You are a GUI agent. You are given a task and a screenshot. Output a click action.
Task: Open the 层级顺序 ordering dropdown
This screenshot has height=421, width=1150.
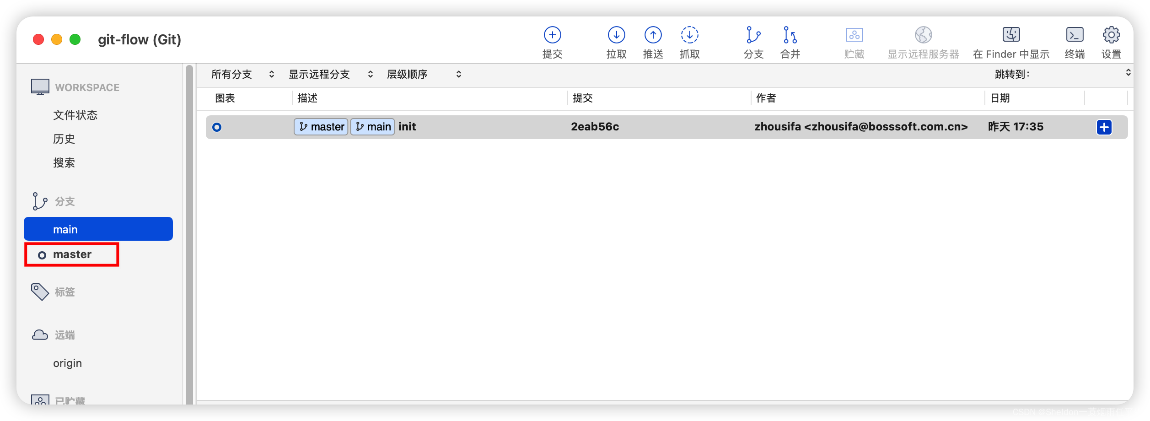(x=424, y=74)
